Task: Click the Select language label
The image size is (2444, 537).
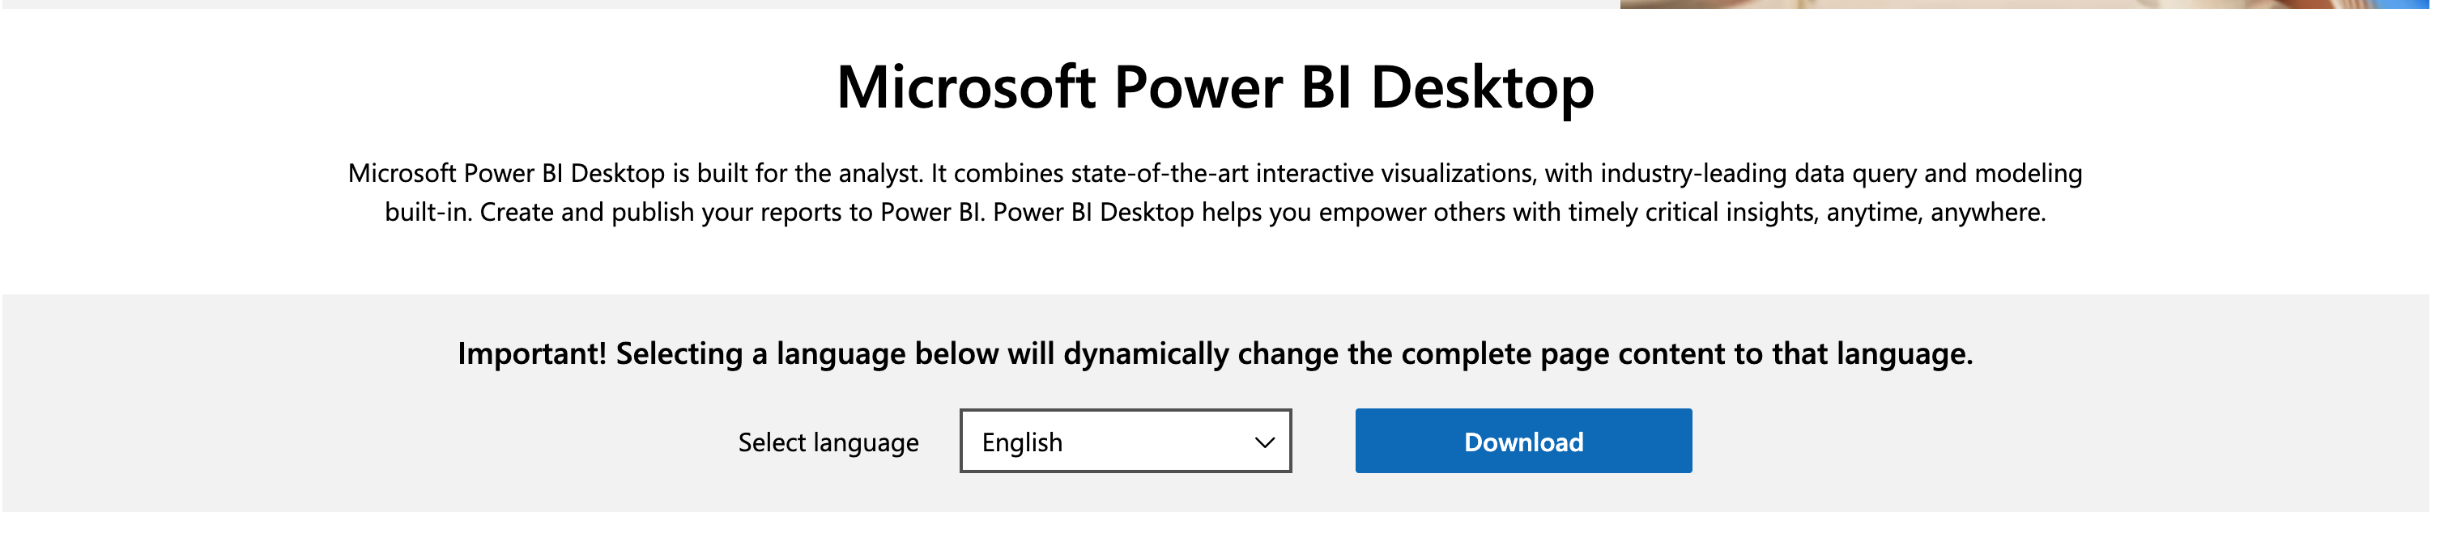Action: [x=828, y=442]
